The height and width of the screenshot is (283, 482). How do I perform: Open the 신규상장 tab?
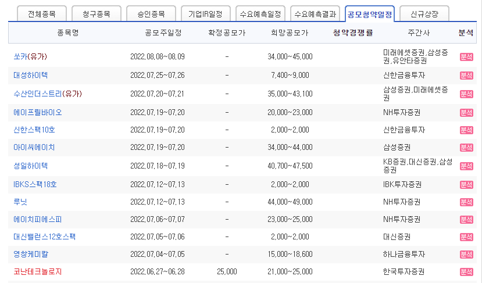click(424, 14)
